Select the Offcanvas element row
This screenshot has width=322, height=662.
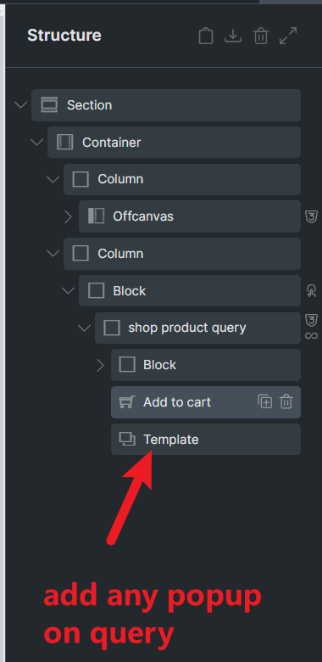[190, 216]
